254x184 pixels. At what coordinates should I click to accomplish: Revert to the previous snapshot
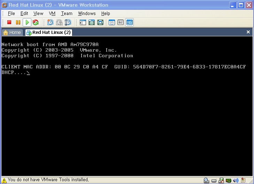59,22
